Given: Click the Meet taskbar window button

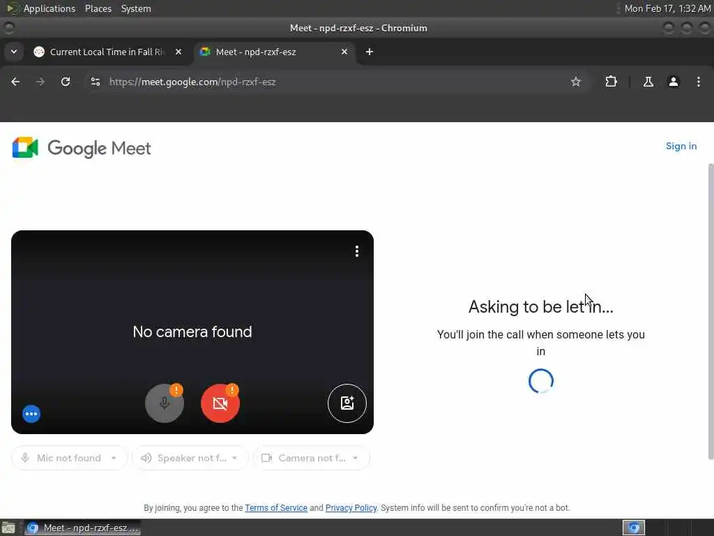Looking at the screenshot, I should pyautogui.click(x=83, y=528).
